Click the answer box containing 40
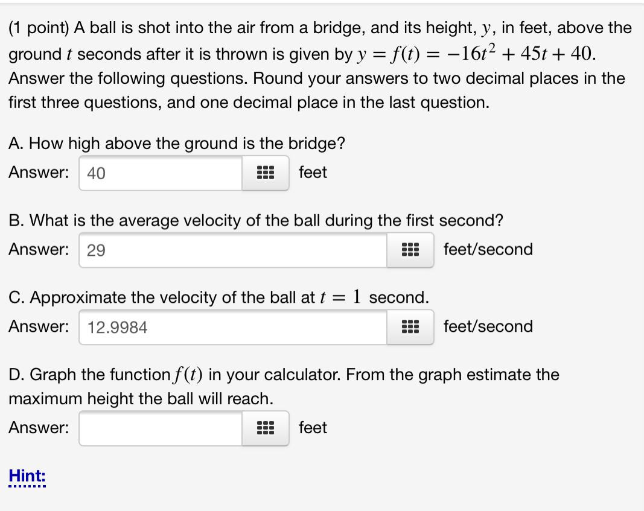 tap(161, 173)
